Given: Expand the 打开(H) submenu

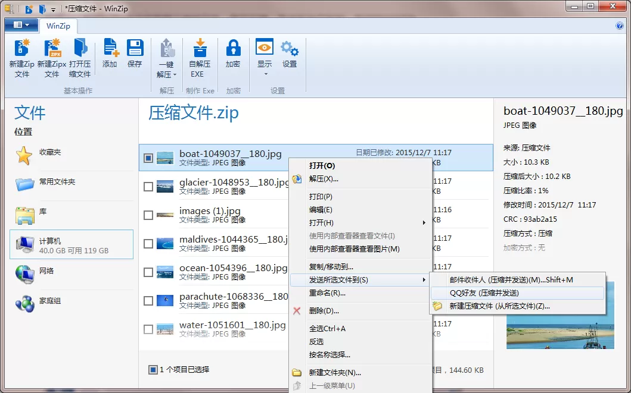Looking at the screenshot, I should click(424, 223).
